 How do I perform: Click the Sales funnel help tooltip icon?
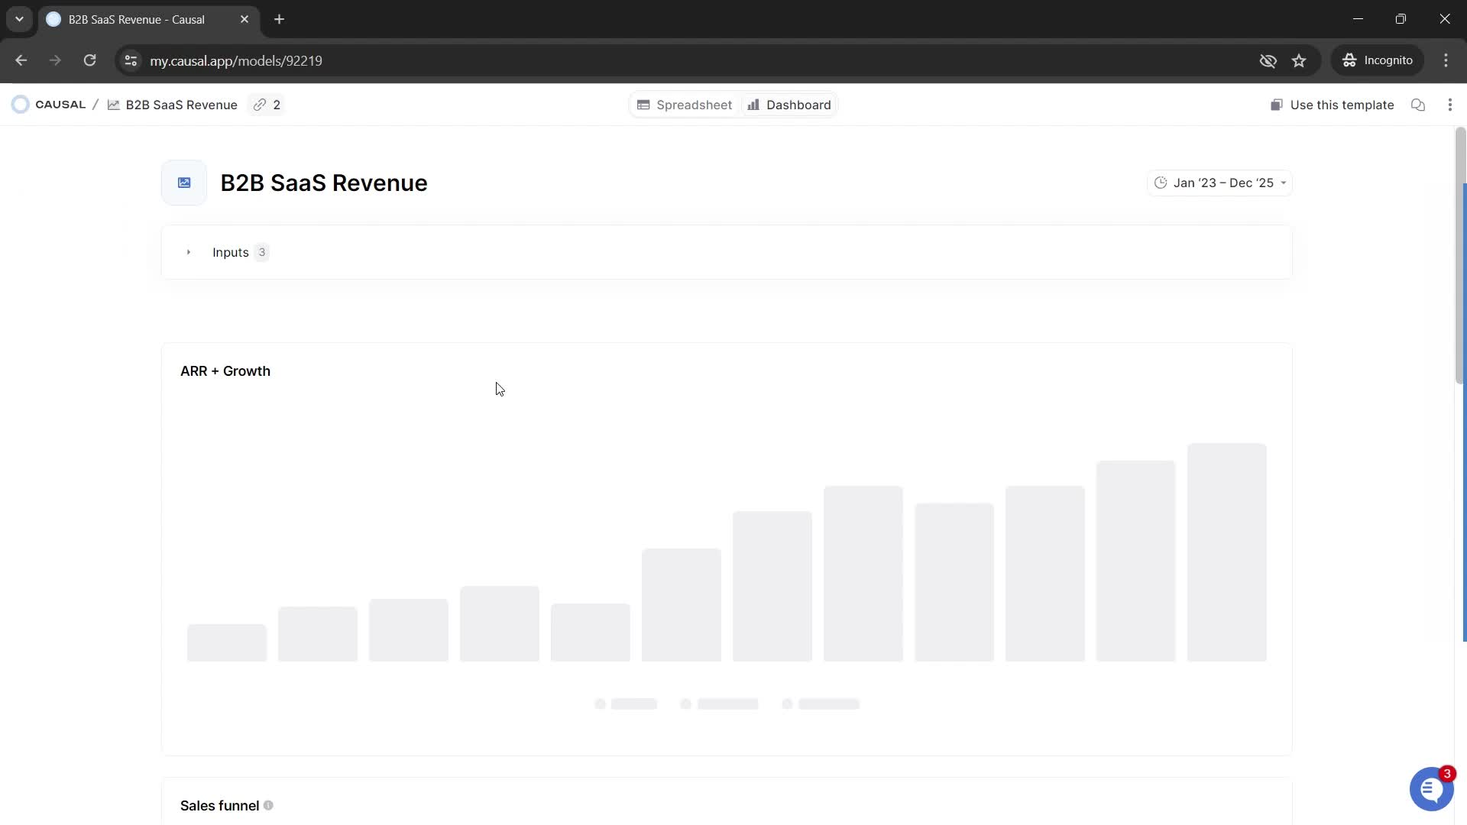[x=268, y=806]
